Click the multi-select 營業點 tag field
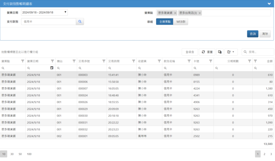This screenshot has width=275, height=161. click(x=213, y=13)
